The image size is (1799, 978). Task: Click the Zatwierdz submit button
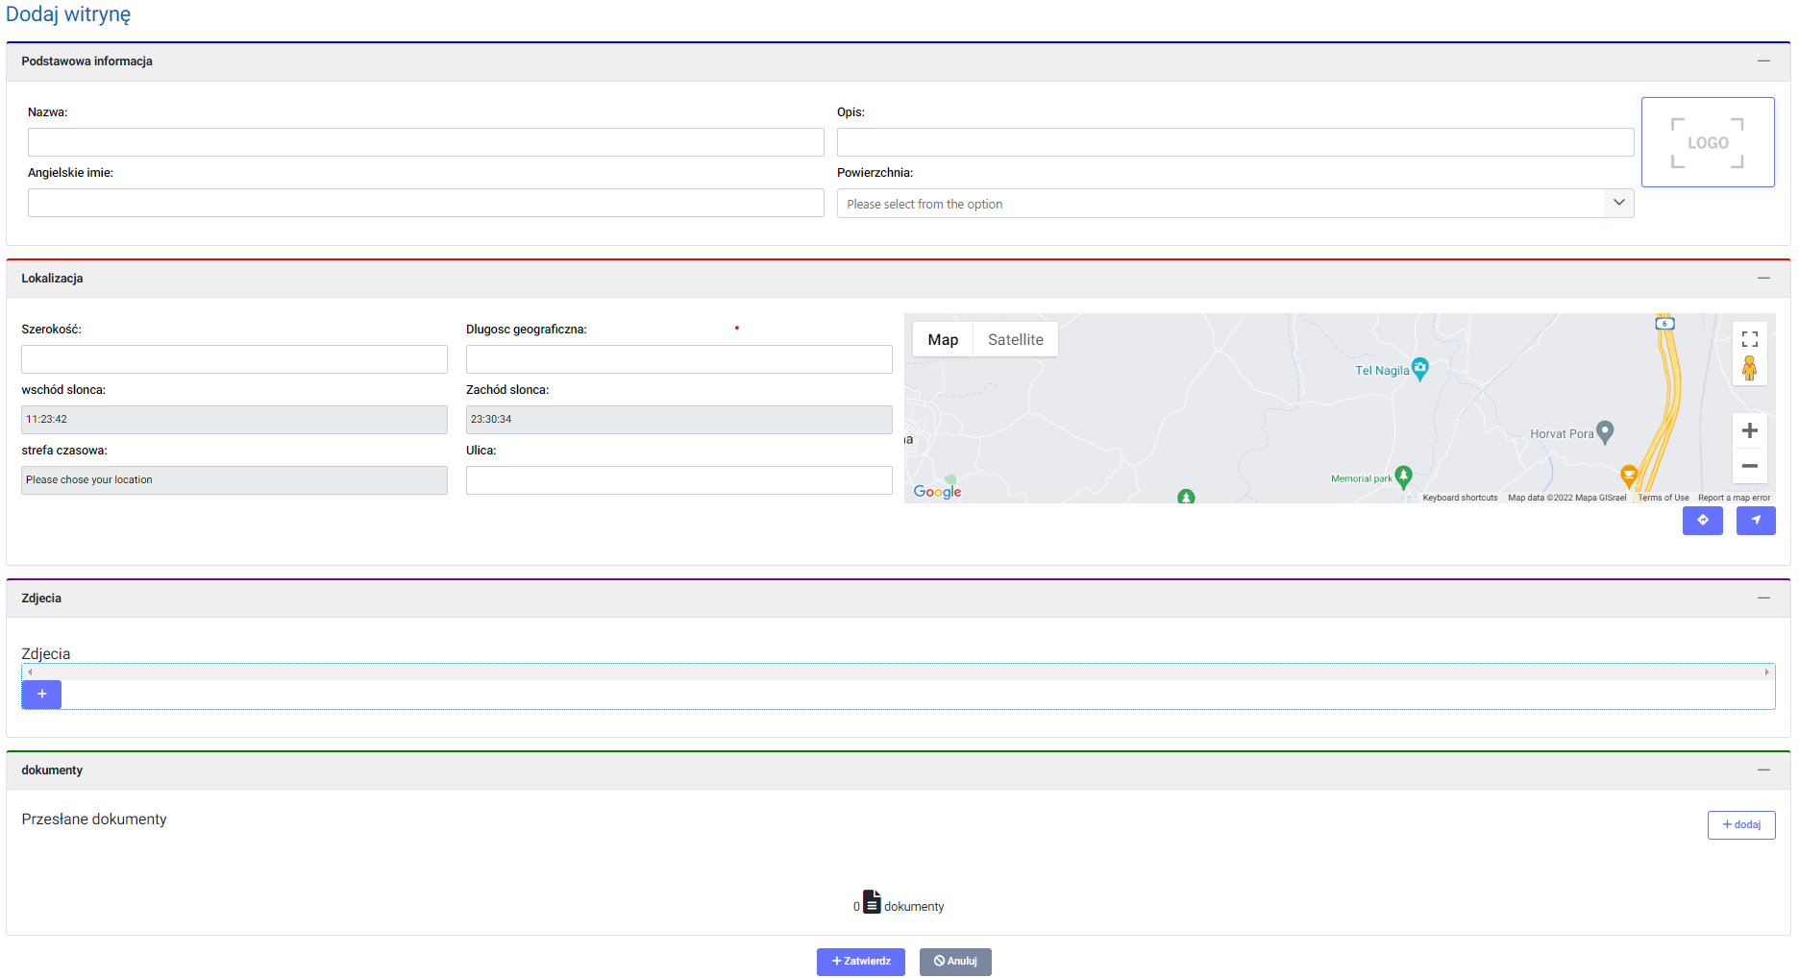click(860, 962)
